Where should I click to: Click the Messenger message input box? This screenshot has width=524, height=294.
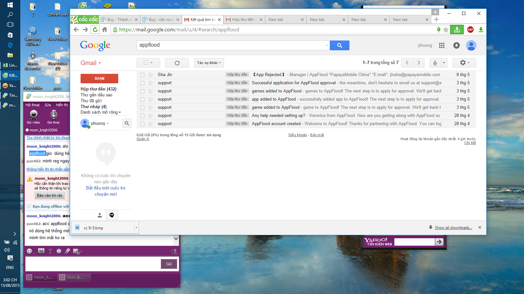point(93,264)
